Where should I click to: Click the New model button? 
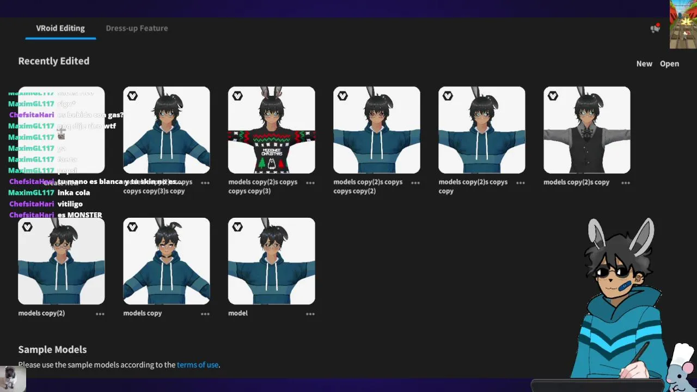(x=644, y=64)
